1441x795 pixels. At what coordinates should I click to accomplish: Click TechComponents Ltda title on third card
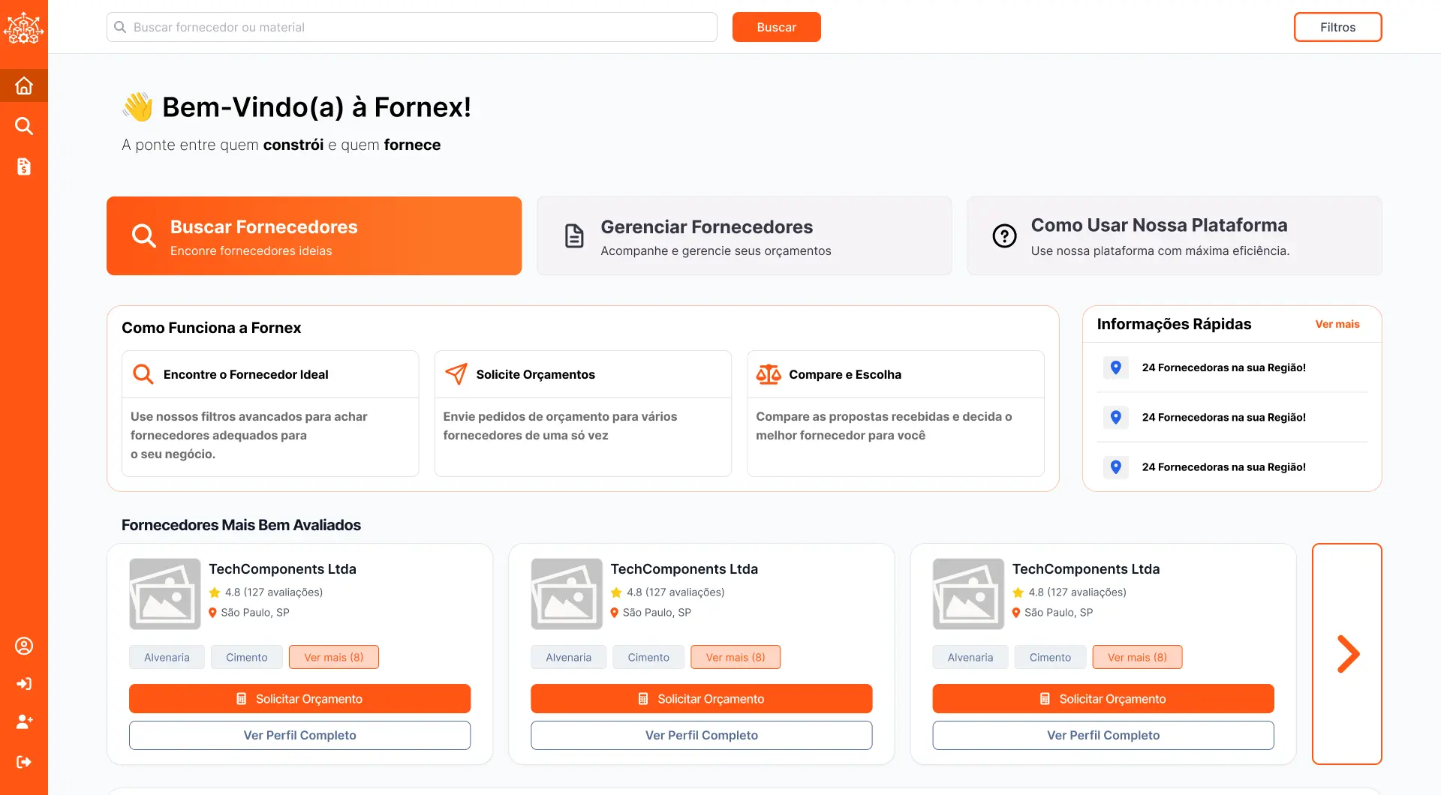[x=1086, y=569]
